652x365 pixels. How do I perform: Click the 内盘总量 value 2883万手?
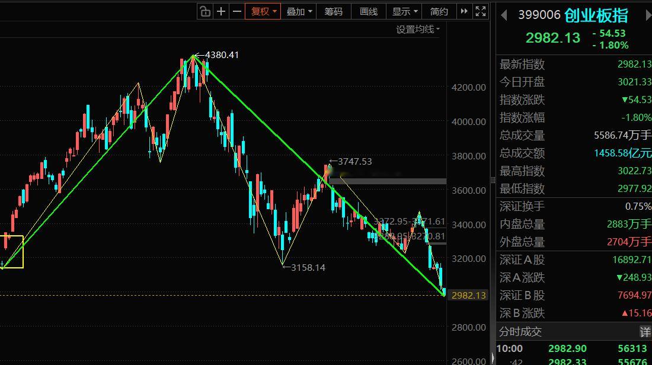(x=629, y=224)
